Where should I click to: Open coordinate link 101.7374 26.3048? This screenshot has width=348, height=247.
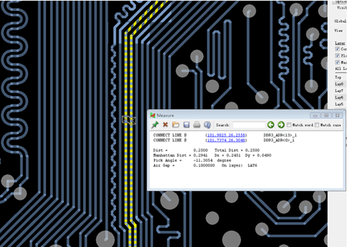(x=227, y=140)
